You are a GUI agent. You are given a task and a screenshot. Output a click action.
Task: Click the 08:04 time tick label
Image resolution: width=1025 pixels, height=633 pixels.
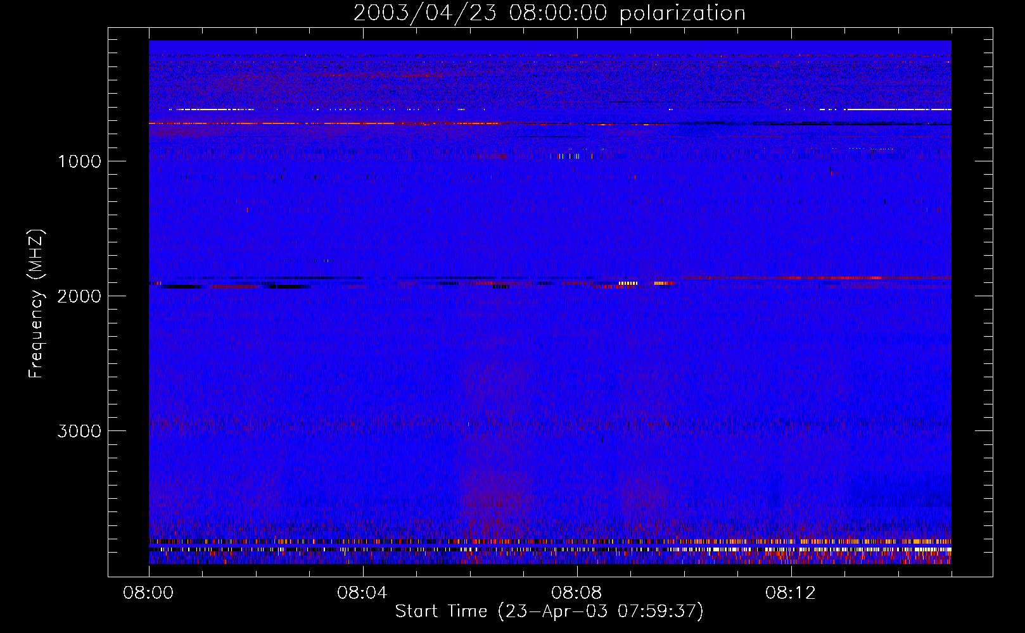click(362, 593)
